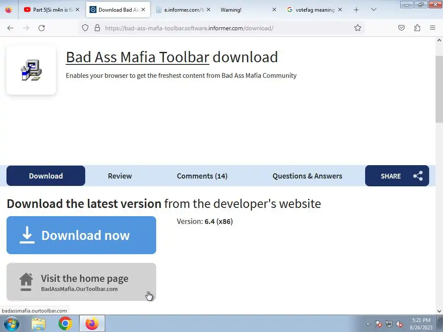Close the YouTube Part 5 tab

pyautogui.click(x=77, y=10)
